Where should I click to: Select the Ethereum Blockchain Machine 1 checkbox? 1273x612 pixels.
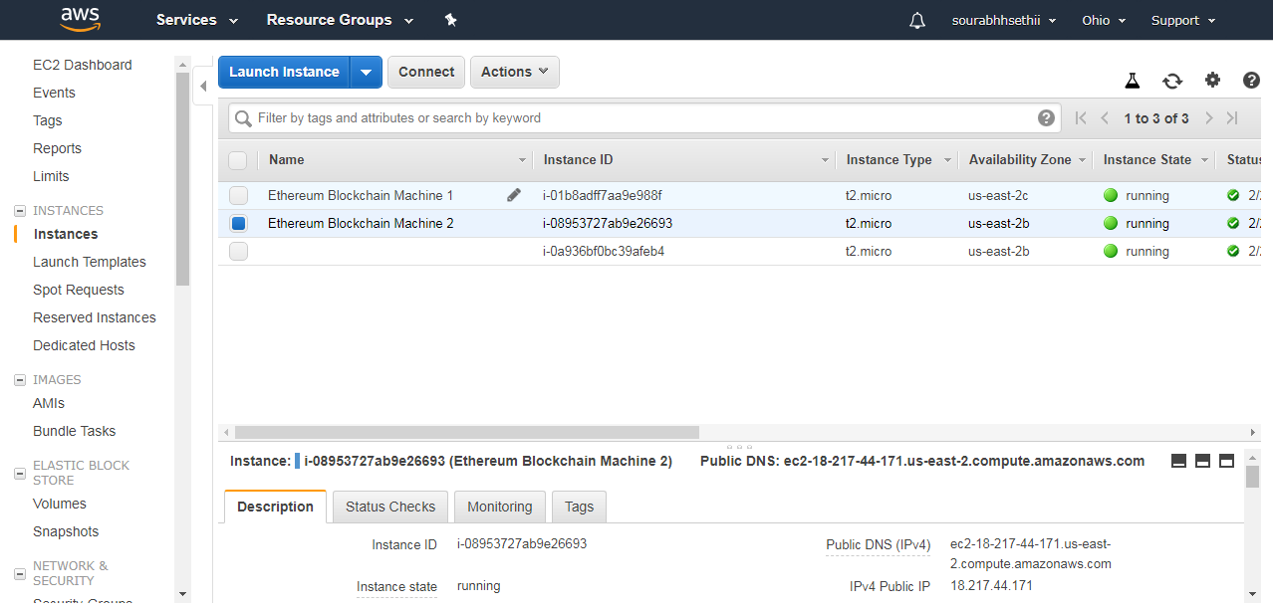click(238, 195)
